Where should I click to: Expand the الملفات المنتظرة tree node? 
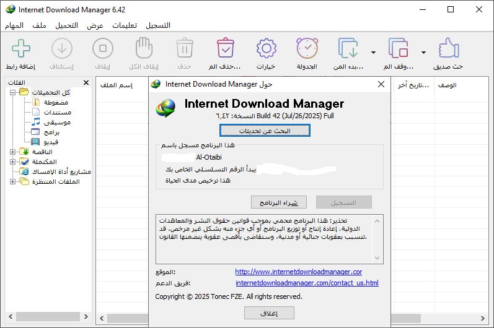(x=12, y=182)
